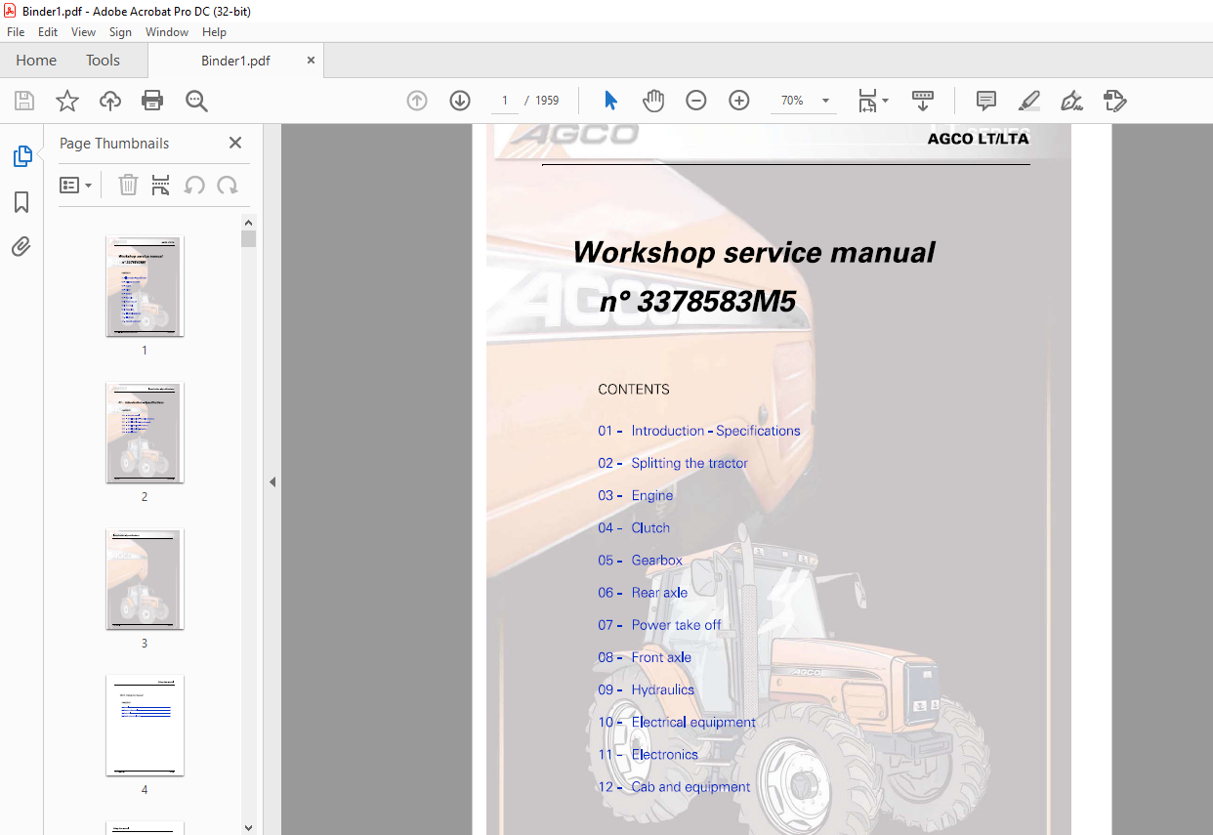The height and width of the screenshot is (835, 1213).
Task: Select page 1 thumbnail
Action: 145,286
